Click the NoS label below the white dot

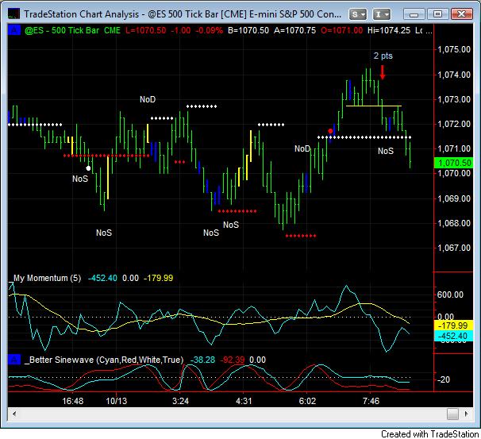80,179
